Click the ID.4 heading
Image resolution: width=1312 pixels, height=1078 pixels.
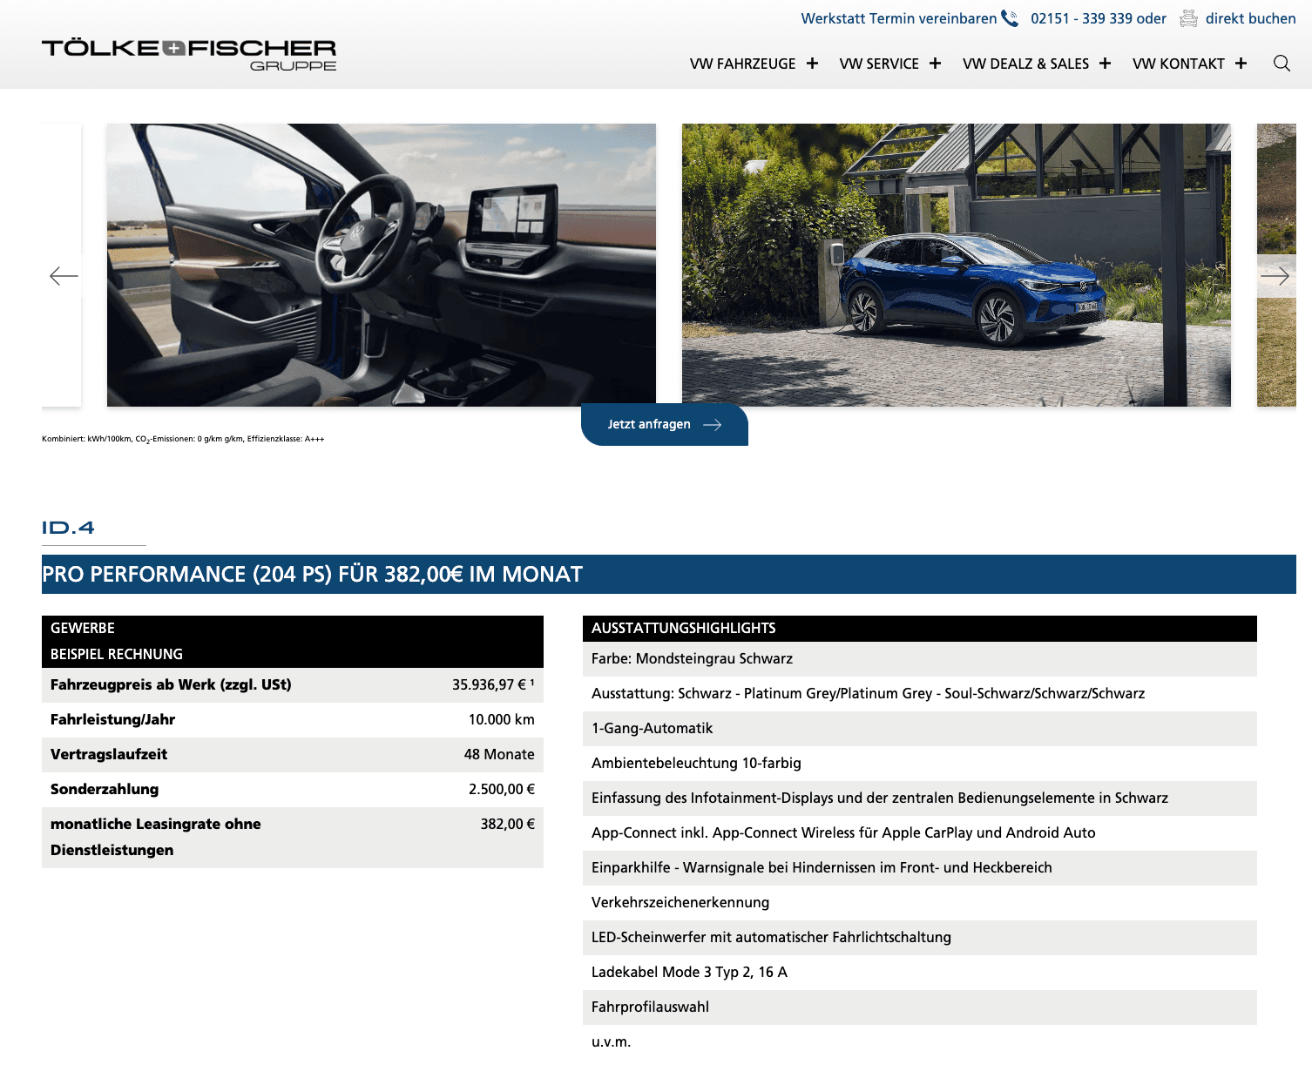68,528
